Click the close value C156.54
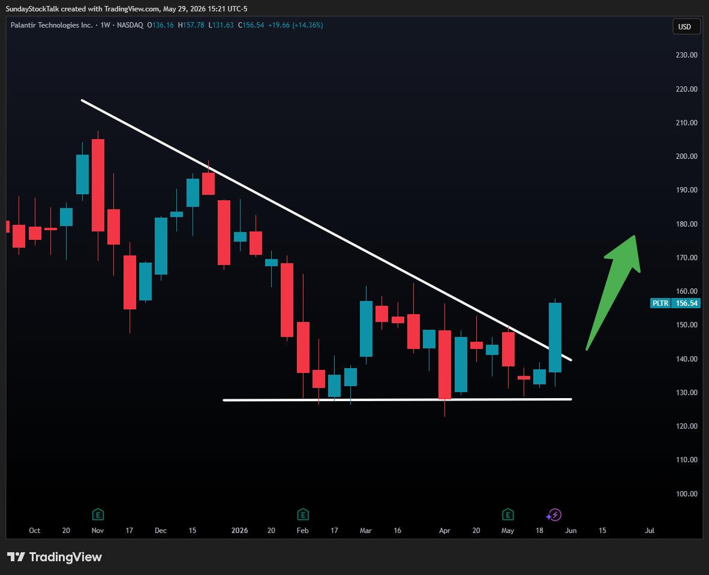This screenshot has height=575, width=709. coord(251,25)
